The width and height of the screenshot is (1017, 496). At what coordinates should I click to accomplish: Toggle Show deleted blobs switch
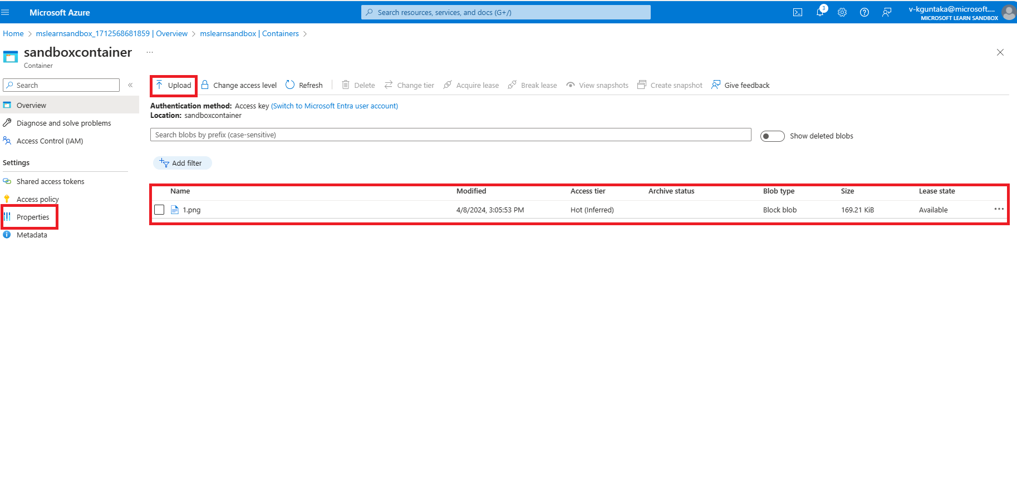[x=773, y=136]
